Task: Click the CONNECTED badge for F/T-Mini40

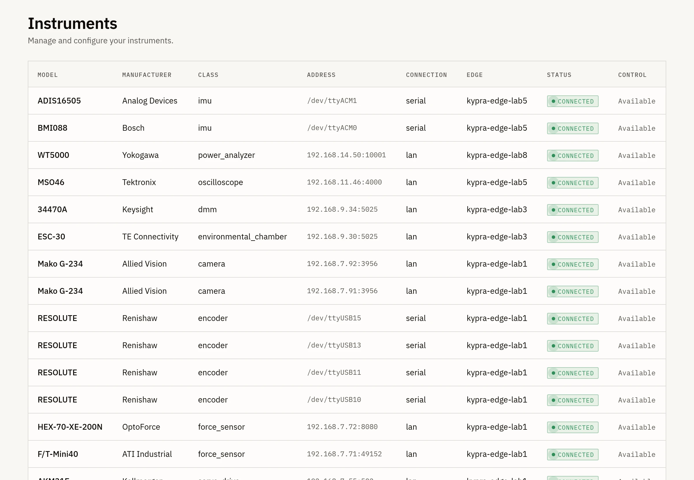Action: [573, 455]
